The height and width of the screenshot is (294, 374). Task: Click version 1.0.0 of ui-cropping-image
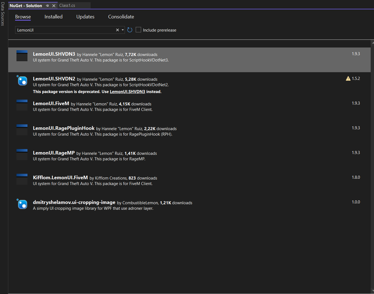tap(356, 202)
